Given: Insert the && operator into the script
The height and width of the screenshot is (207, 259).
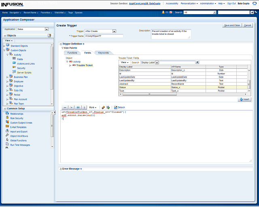Looking at the screenshot, I should 78,107.
